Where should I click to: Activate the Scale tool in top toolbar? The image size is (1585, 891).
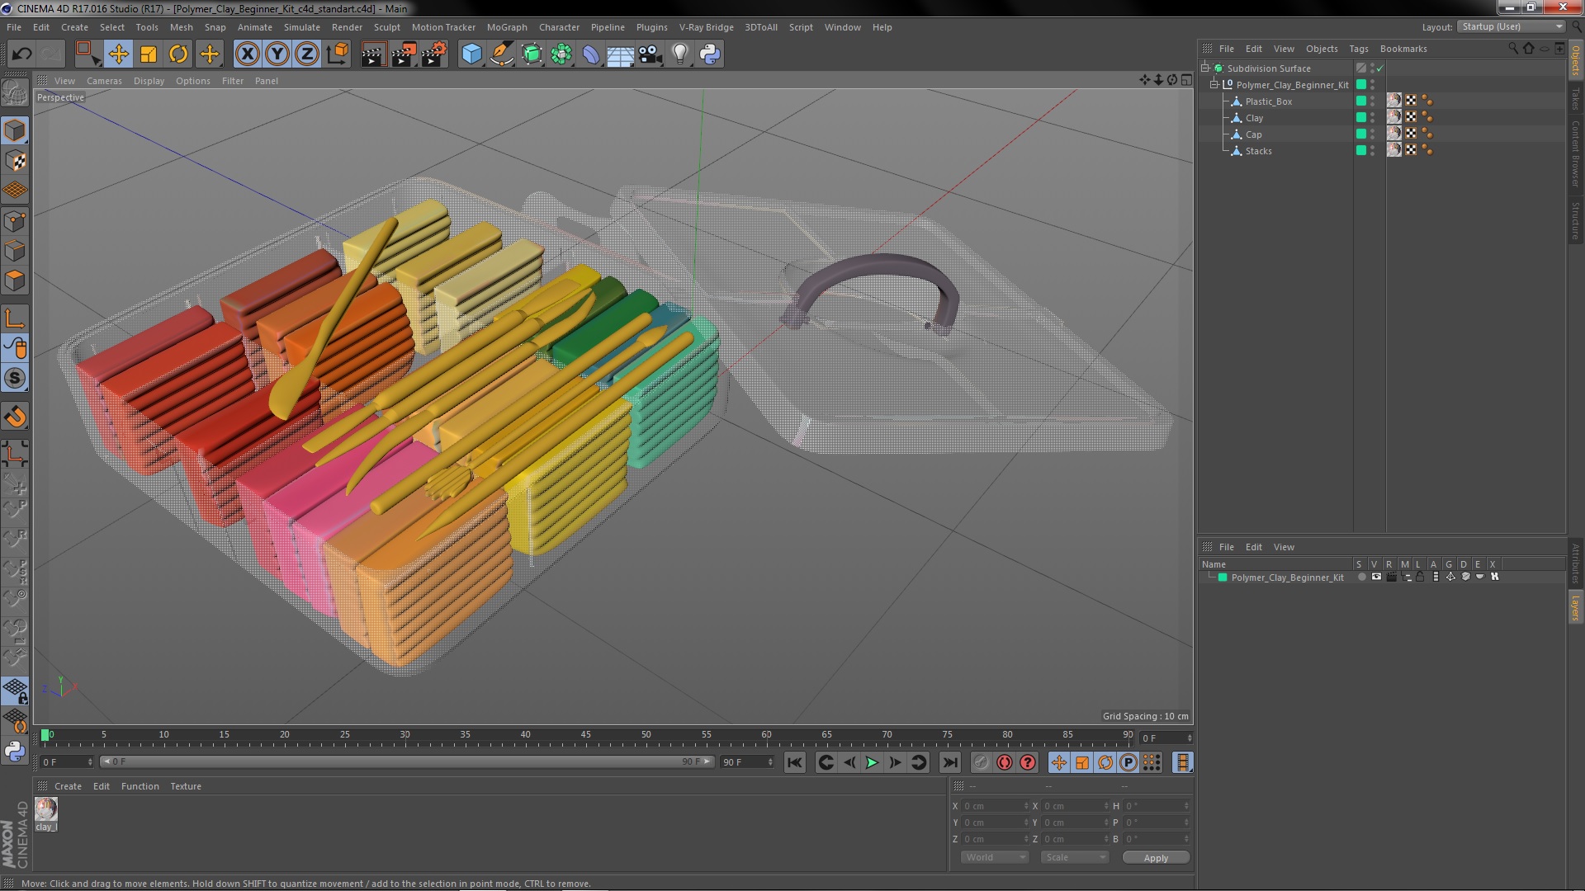pos(149,54)
